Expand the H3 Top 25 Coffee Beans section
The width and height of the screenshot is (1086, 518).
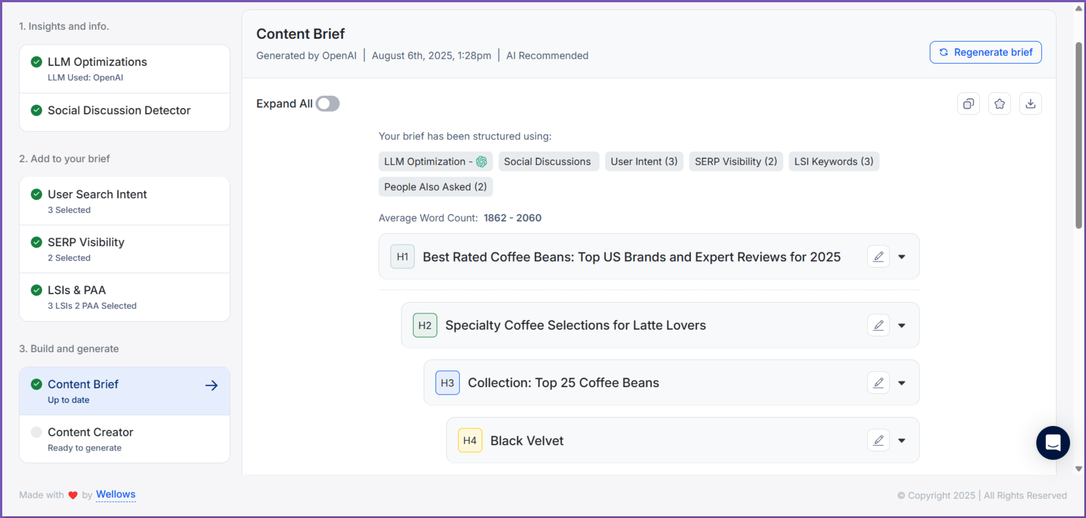point(902,383)
